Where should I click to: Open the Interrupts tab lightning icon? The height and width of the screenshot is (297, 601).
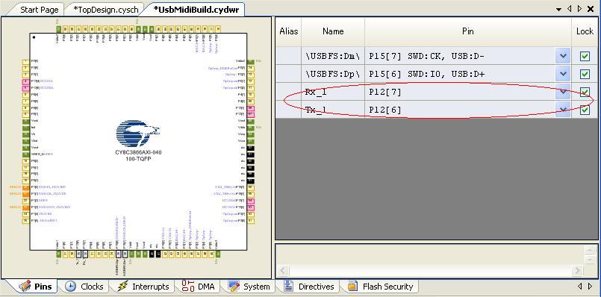pyautogui.click(x=122, y=287)
